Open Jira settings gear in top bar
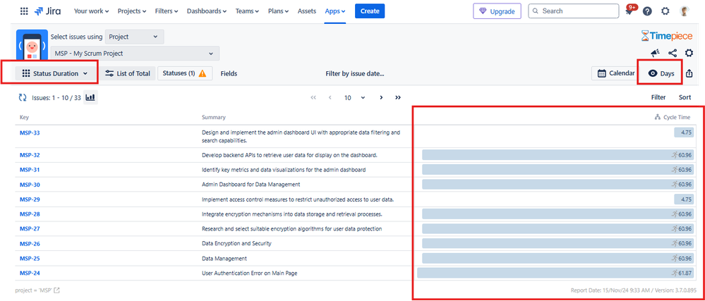Image resolution: width=705 pixels, height=301 pixels. [x=665, y=11]
